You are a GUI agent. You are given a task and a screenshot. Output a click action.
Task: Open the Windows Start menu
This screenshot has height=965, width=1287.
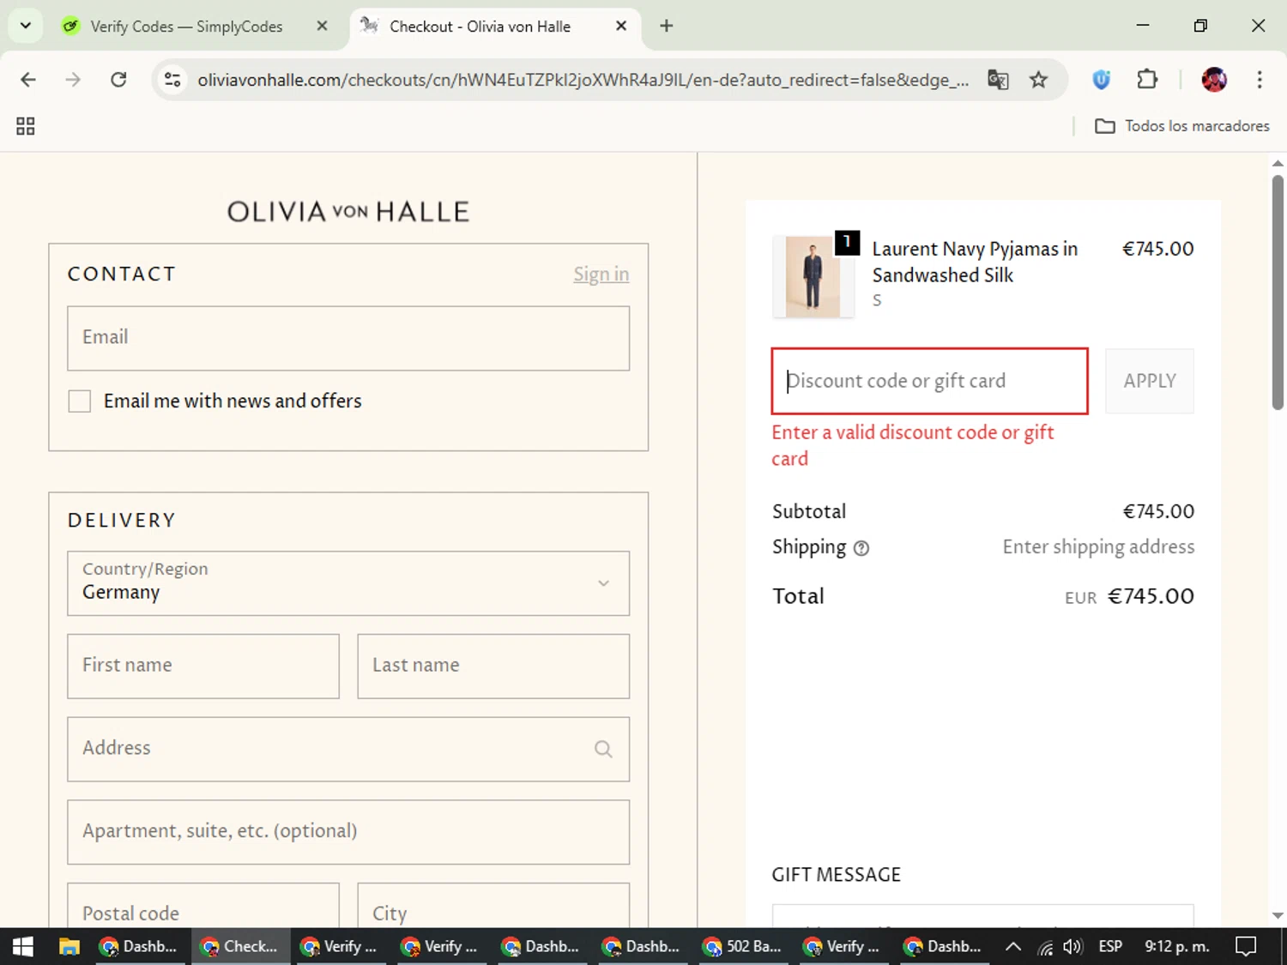click(23, 946)
